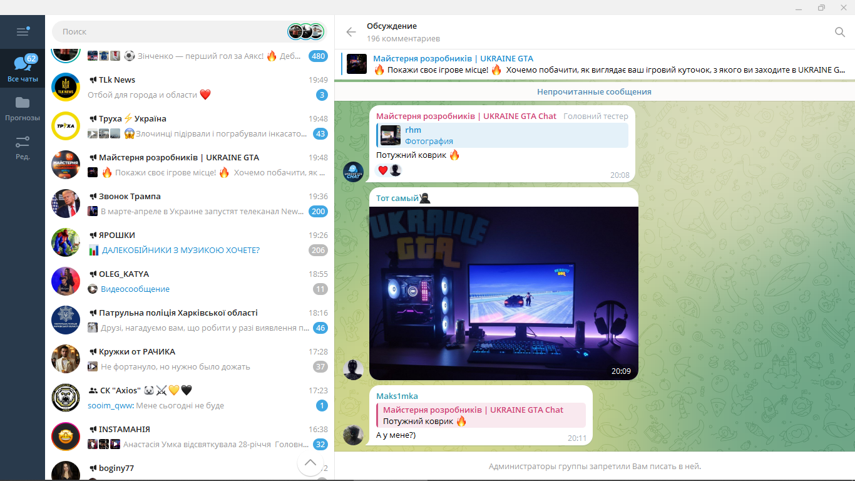Open Труха Україна channel chat
Screen dimensions: 855x481
[x=190, y=126]
